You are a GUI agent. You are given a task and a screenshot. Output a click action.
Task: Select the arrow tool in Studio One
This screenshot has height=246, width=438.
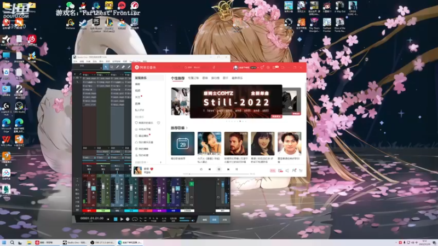pos(106,67)
